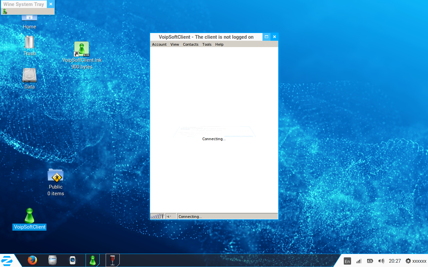Open the volume control in system tray
The image size is (428, 267).
pyautogui.click(x=381, y=261)
